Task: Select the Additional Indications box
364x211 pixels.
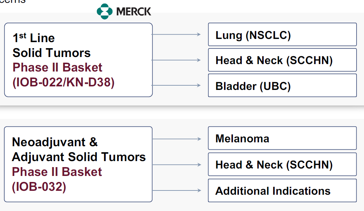Action: click(282, 191)
